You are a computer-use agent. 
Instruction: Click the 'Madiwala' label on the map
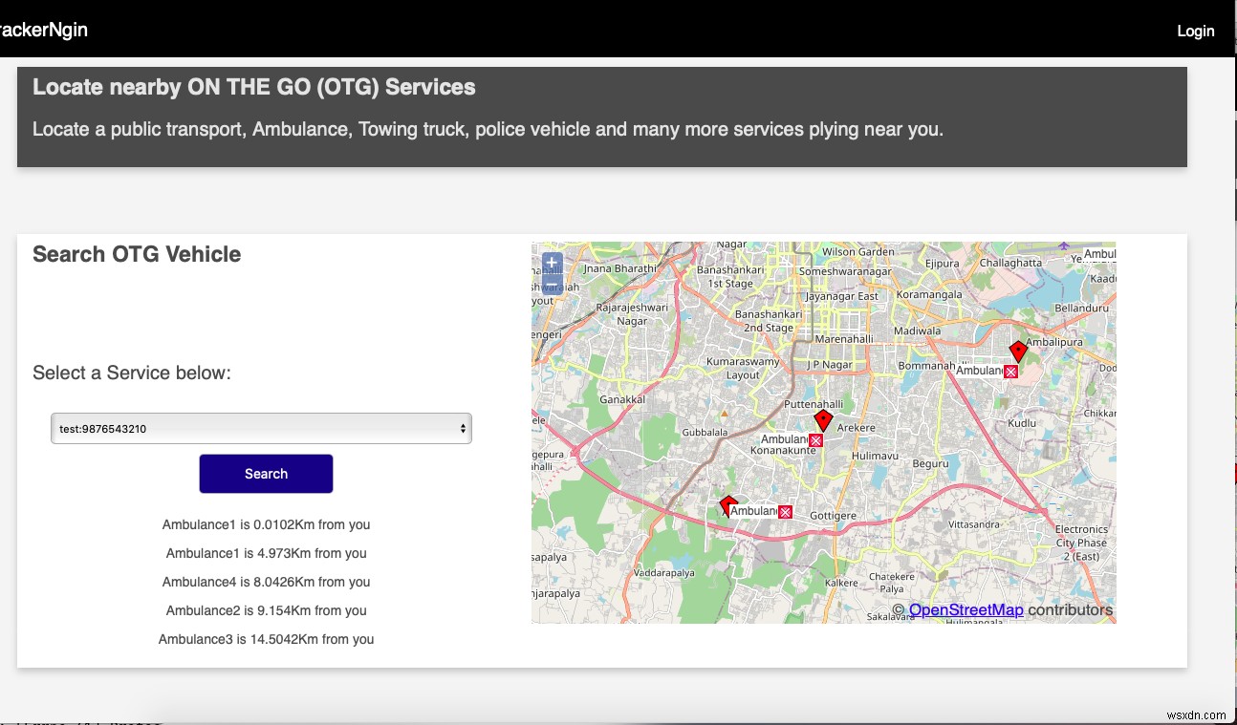coord(917,331)
